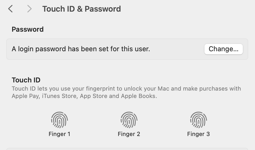Click the description line starting "Touch ID lets you"
This screenshot has width=255, height=150.
(126, 88)
